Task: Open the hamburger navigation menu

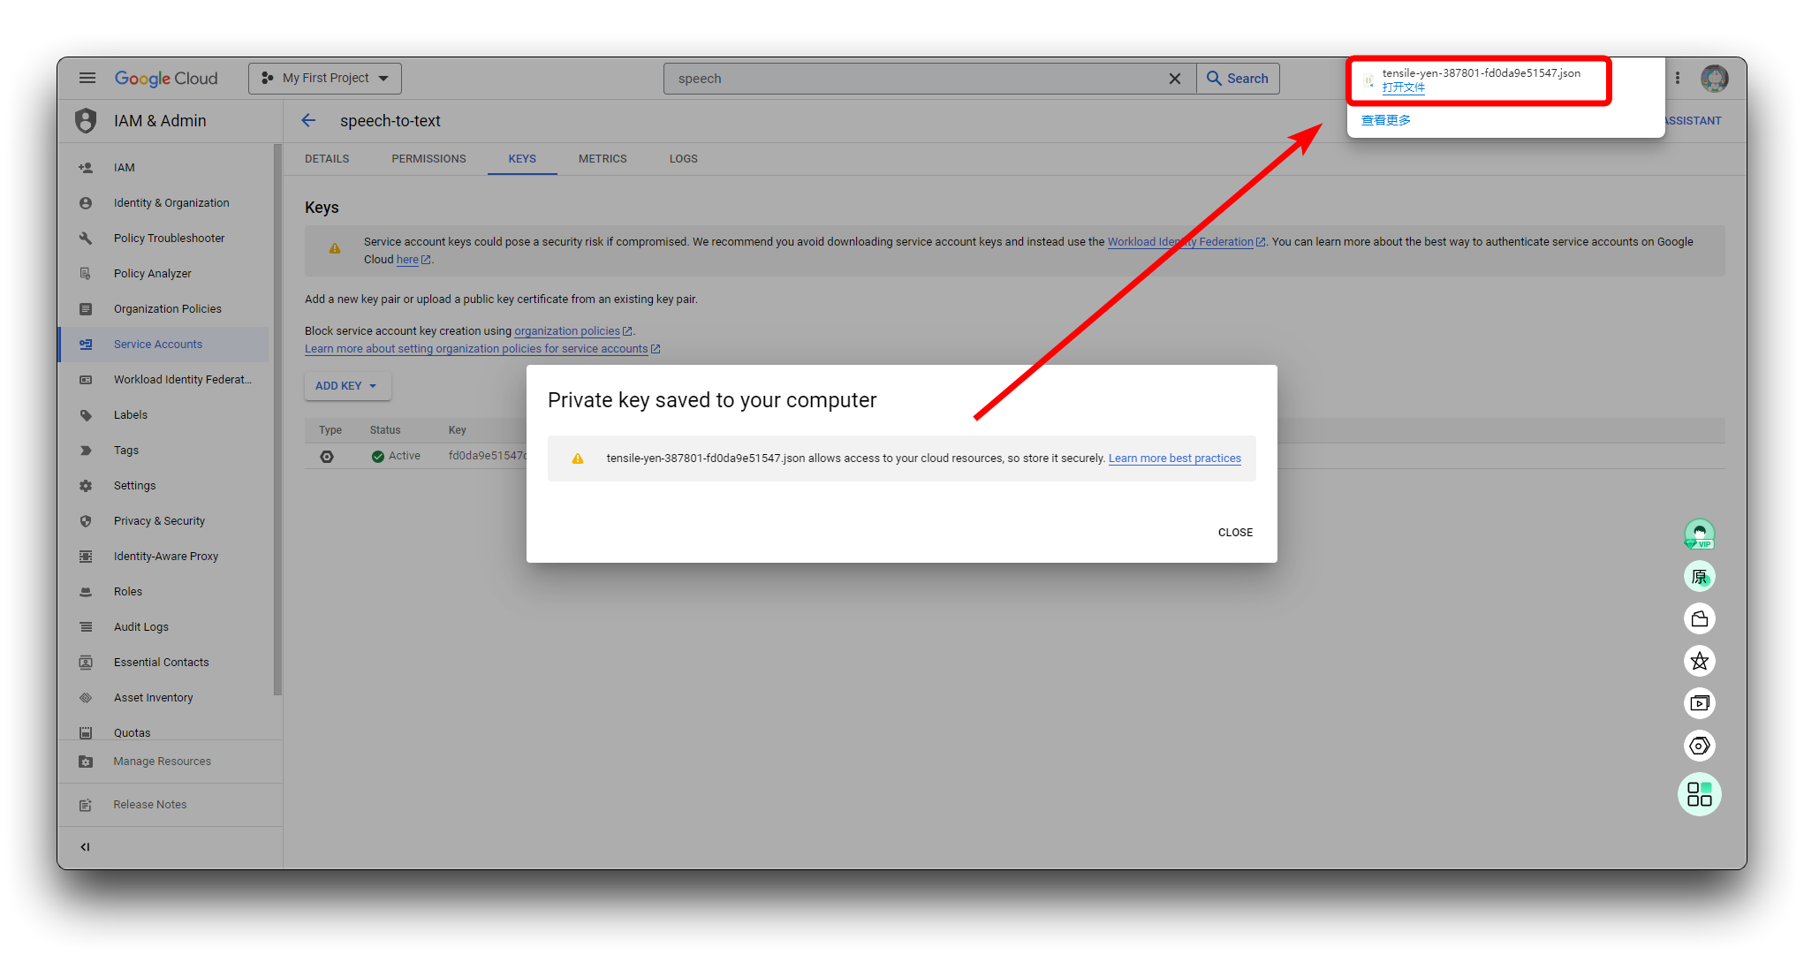Action: click(x=87, y=78)
